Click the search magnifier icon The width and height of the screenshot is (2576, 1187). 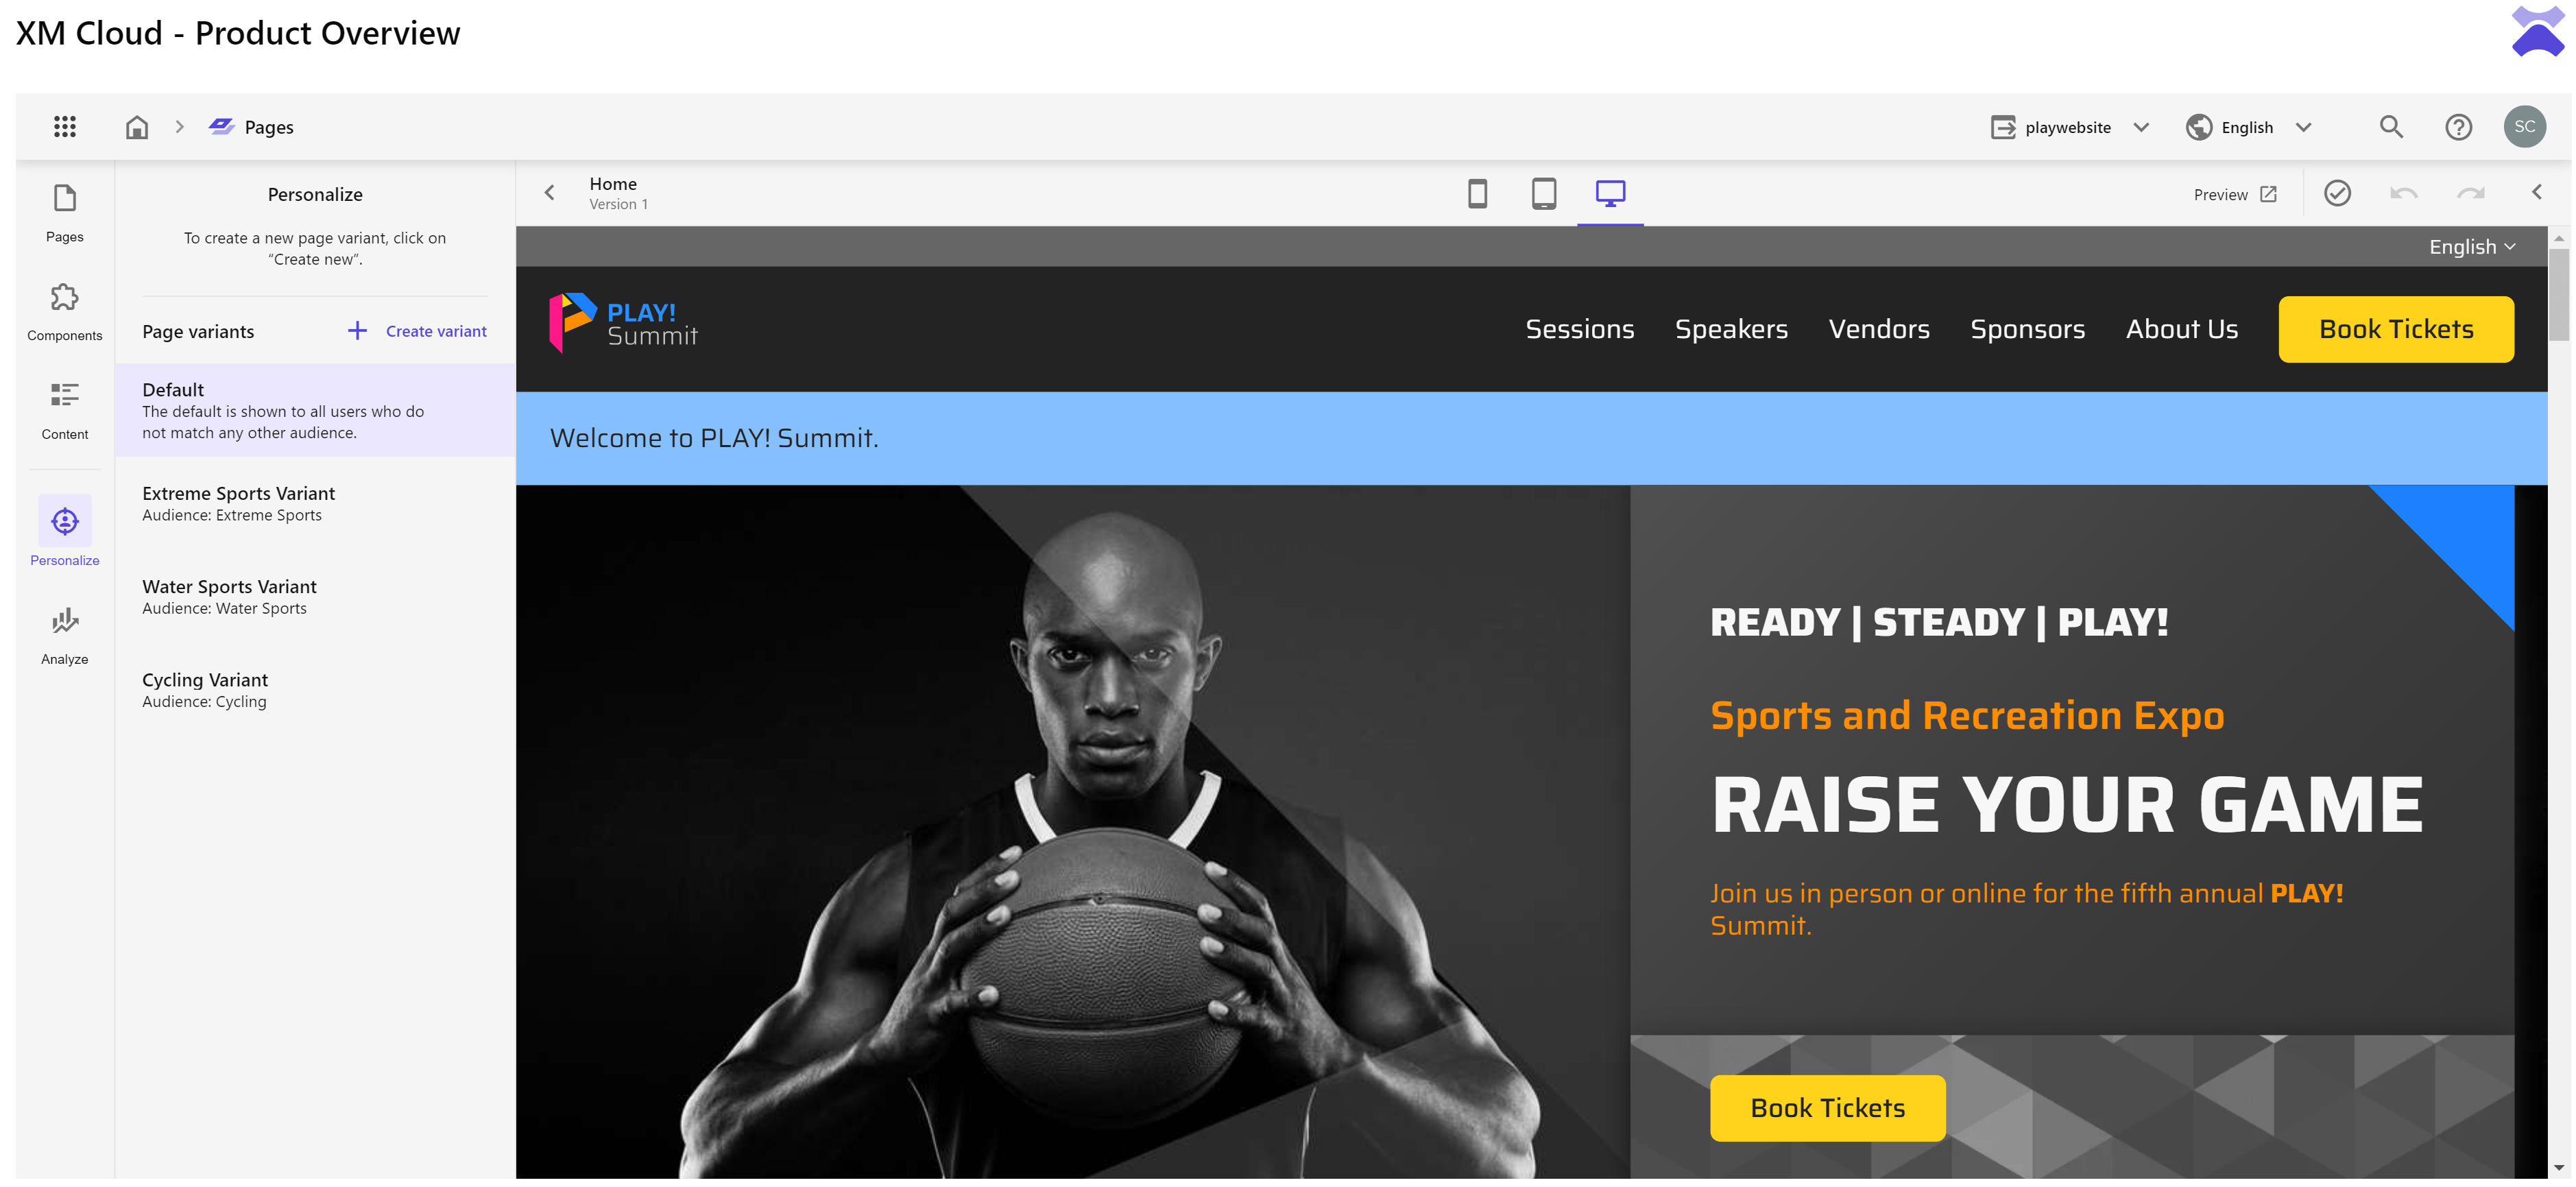pos(2390,126)
